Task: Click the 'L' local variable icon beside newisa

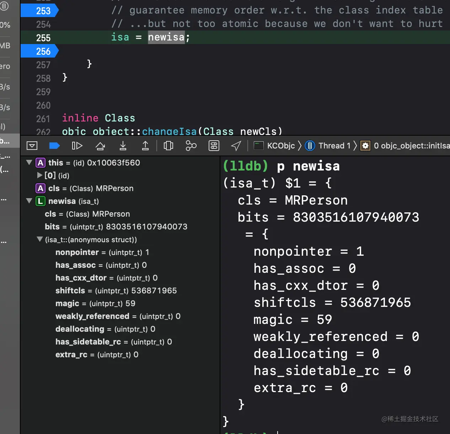Action: [41, 201]
